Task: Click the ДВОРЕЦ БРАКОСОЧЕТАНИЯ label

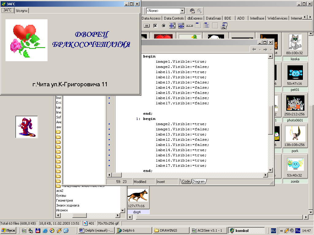Action: (x=91, y=39)
